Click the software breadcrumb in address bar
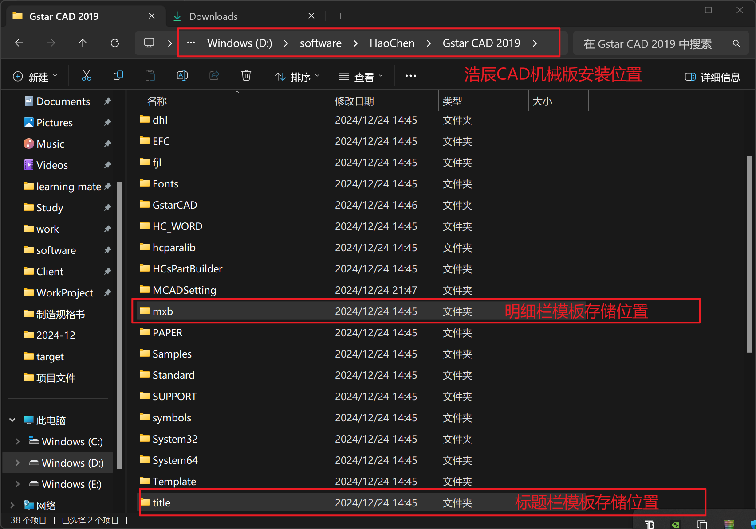Screen dimensions: 756x529 point(321,43)
